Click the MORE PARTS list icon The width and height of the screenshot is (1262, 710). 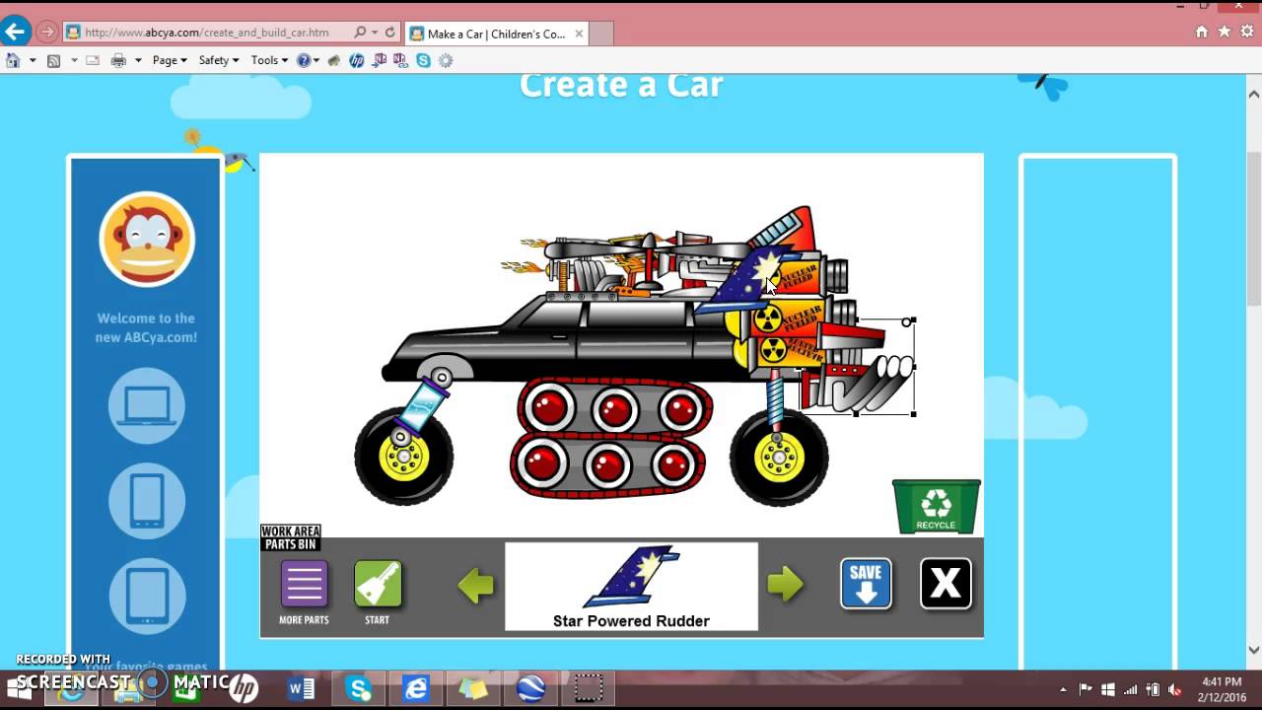point(304,584)
